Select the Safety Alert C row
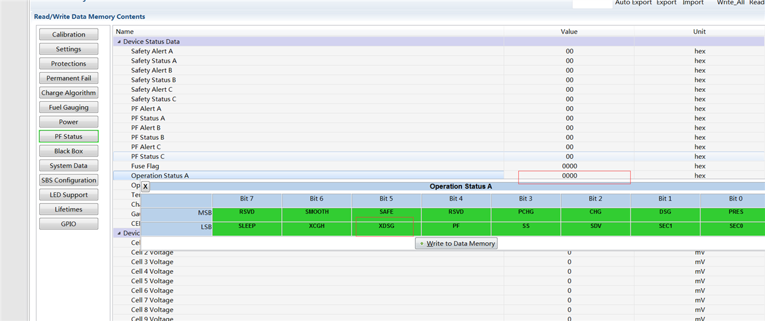Image resolution: width=765 pixels, height=321 pixels. click(x=439, y=89)
